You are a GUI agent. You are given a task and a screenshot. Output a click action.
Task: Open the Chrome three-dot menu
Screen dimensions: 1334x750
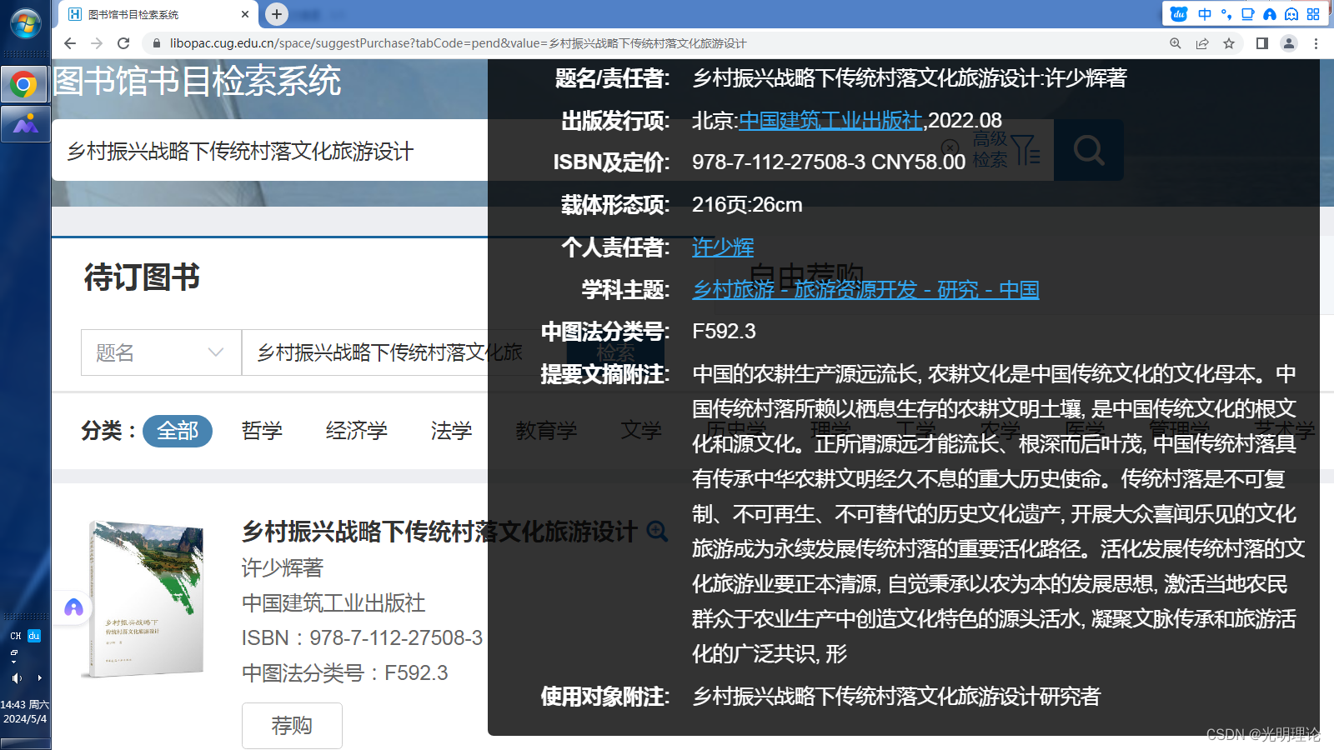(x=1316, y=43)
